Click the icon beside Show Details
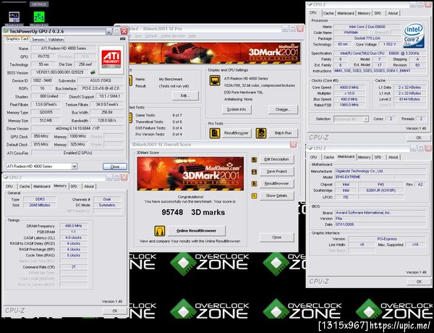434x333 pixels. (x=254, y=196)
